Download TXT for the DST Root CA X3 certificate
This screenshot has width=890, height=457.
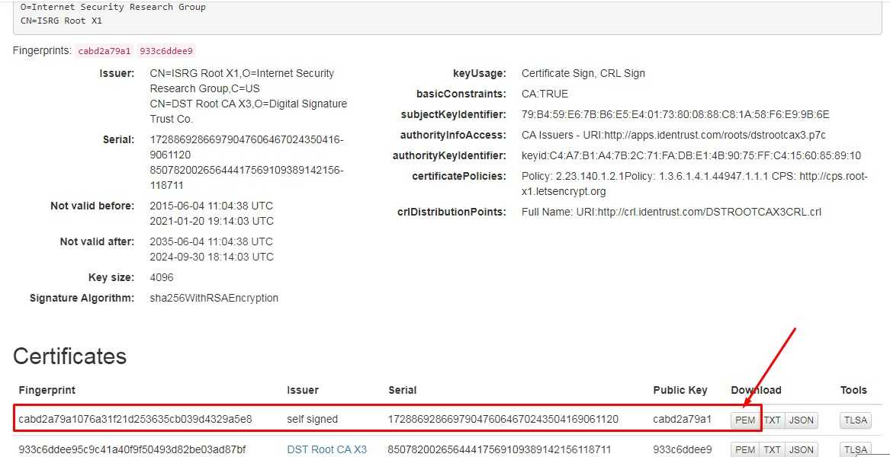pyautogui.click(x=773, y=449)
